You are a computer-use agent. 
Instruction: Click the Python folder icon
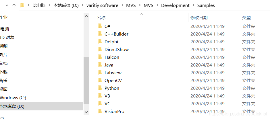coord(100,88)
